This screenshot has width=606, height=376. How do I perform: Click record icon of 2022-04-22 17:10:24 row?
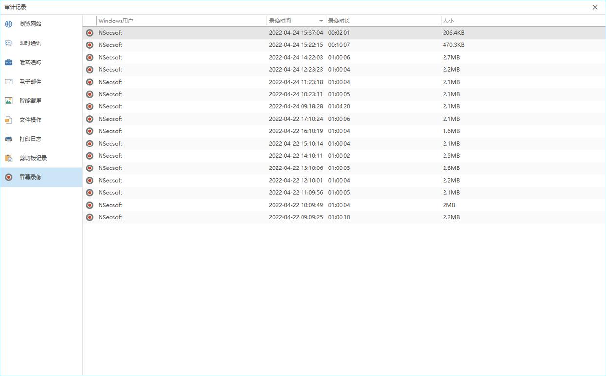(x=90, y=119)
